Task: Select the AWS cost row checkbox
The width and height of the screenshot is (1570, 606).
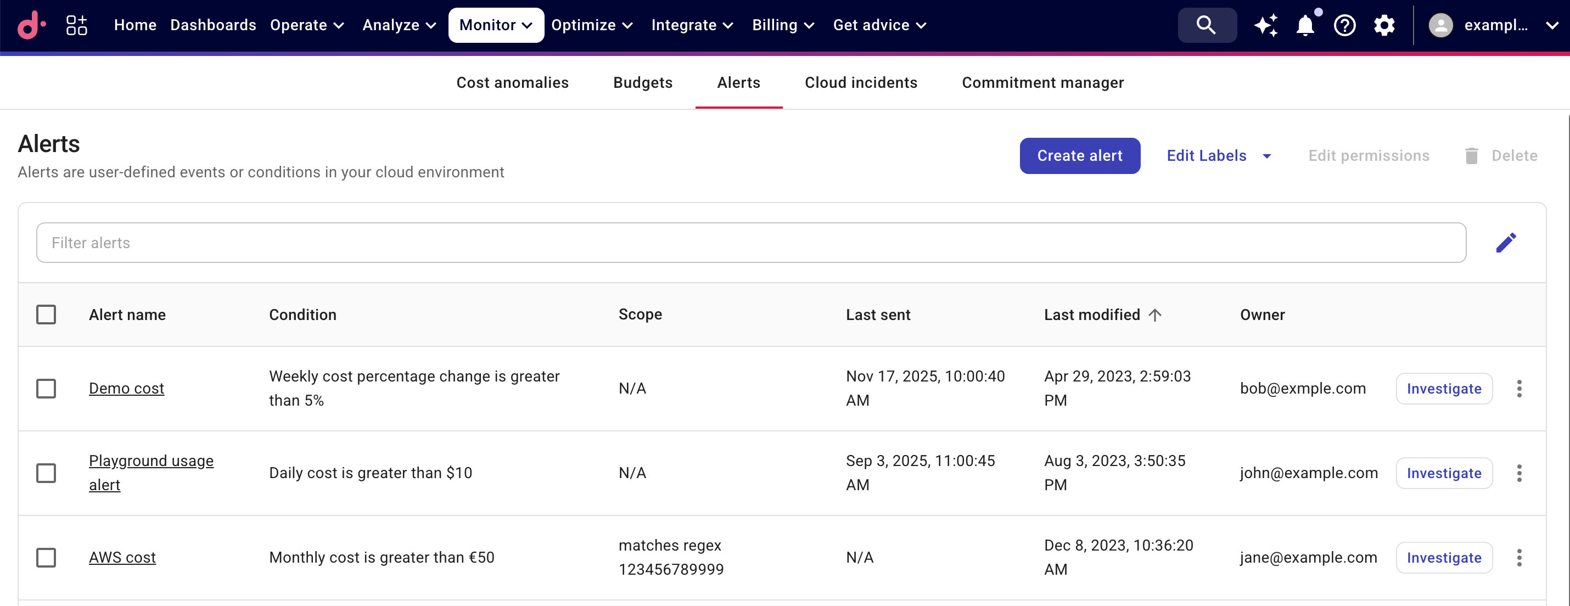Action: 46,557
